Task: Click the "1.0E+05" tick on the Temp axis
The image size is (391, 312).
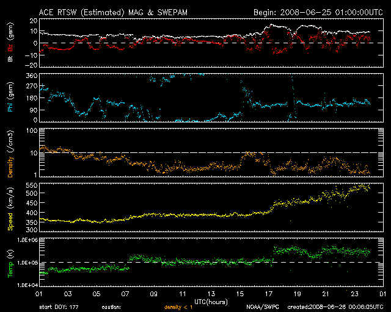Action: 27,263
